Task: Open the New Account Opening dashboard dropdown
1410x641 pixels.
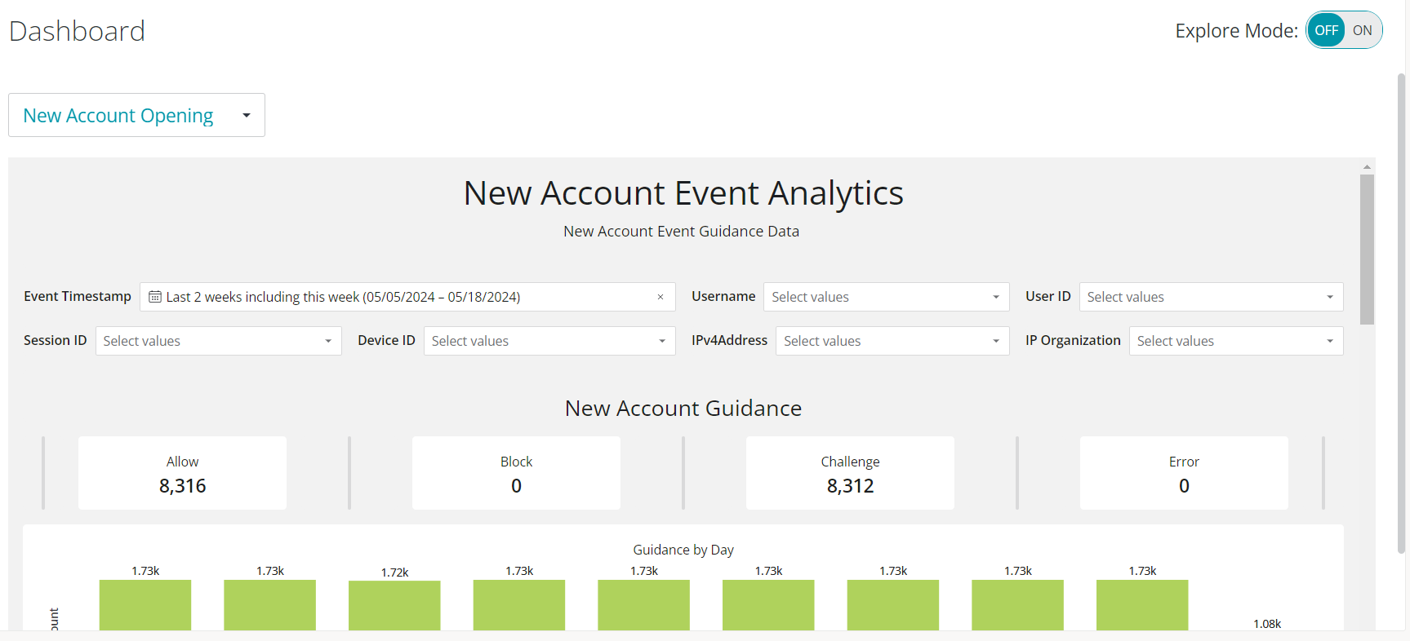Action: point(136,115)
